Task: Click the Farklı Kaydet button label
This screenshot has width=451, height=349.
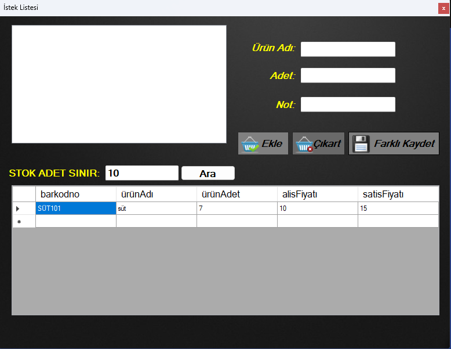Action: (x=405, y=143)
